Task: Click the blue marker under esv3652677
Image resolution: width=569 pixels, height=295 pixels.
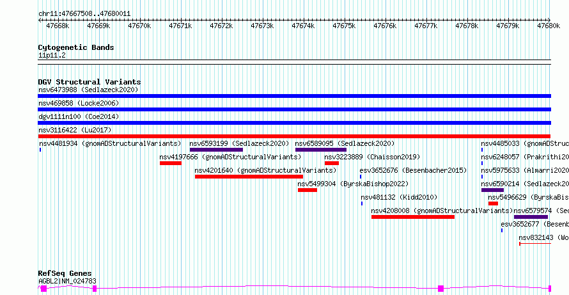Action: coord(502,230)
